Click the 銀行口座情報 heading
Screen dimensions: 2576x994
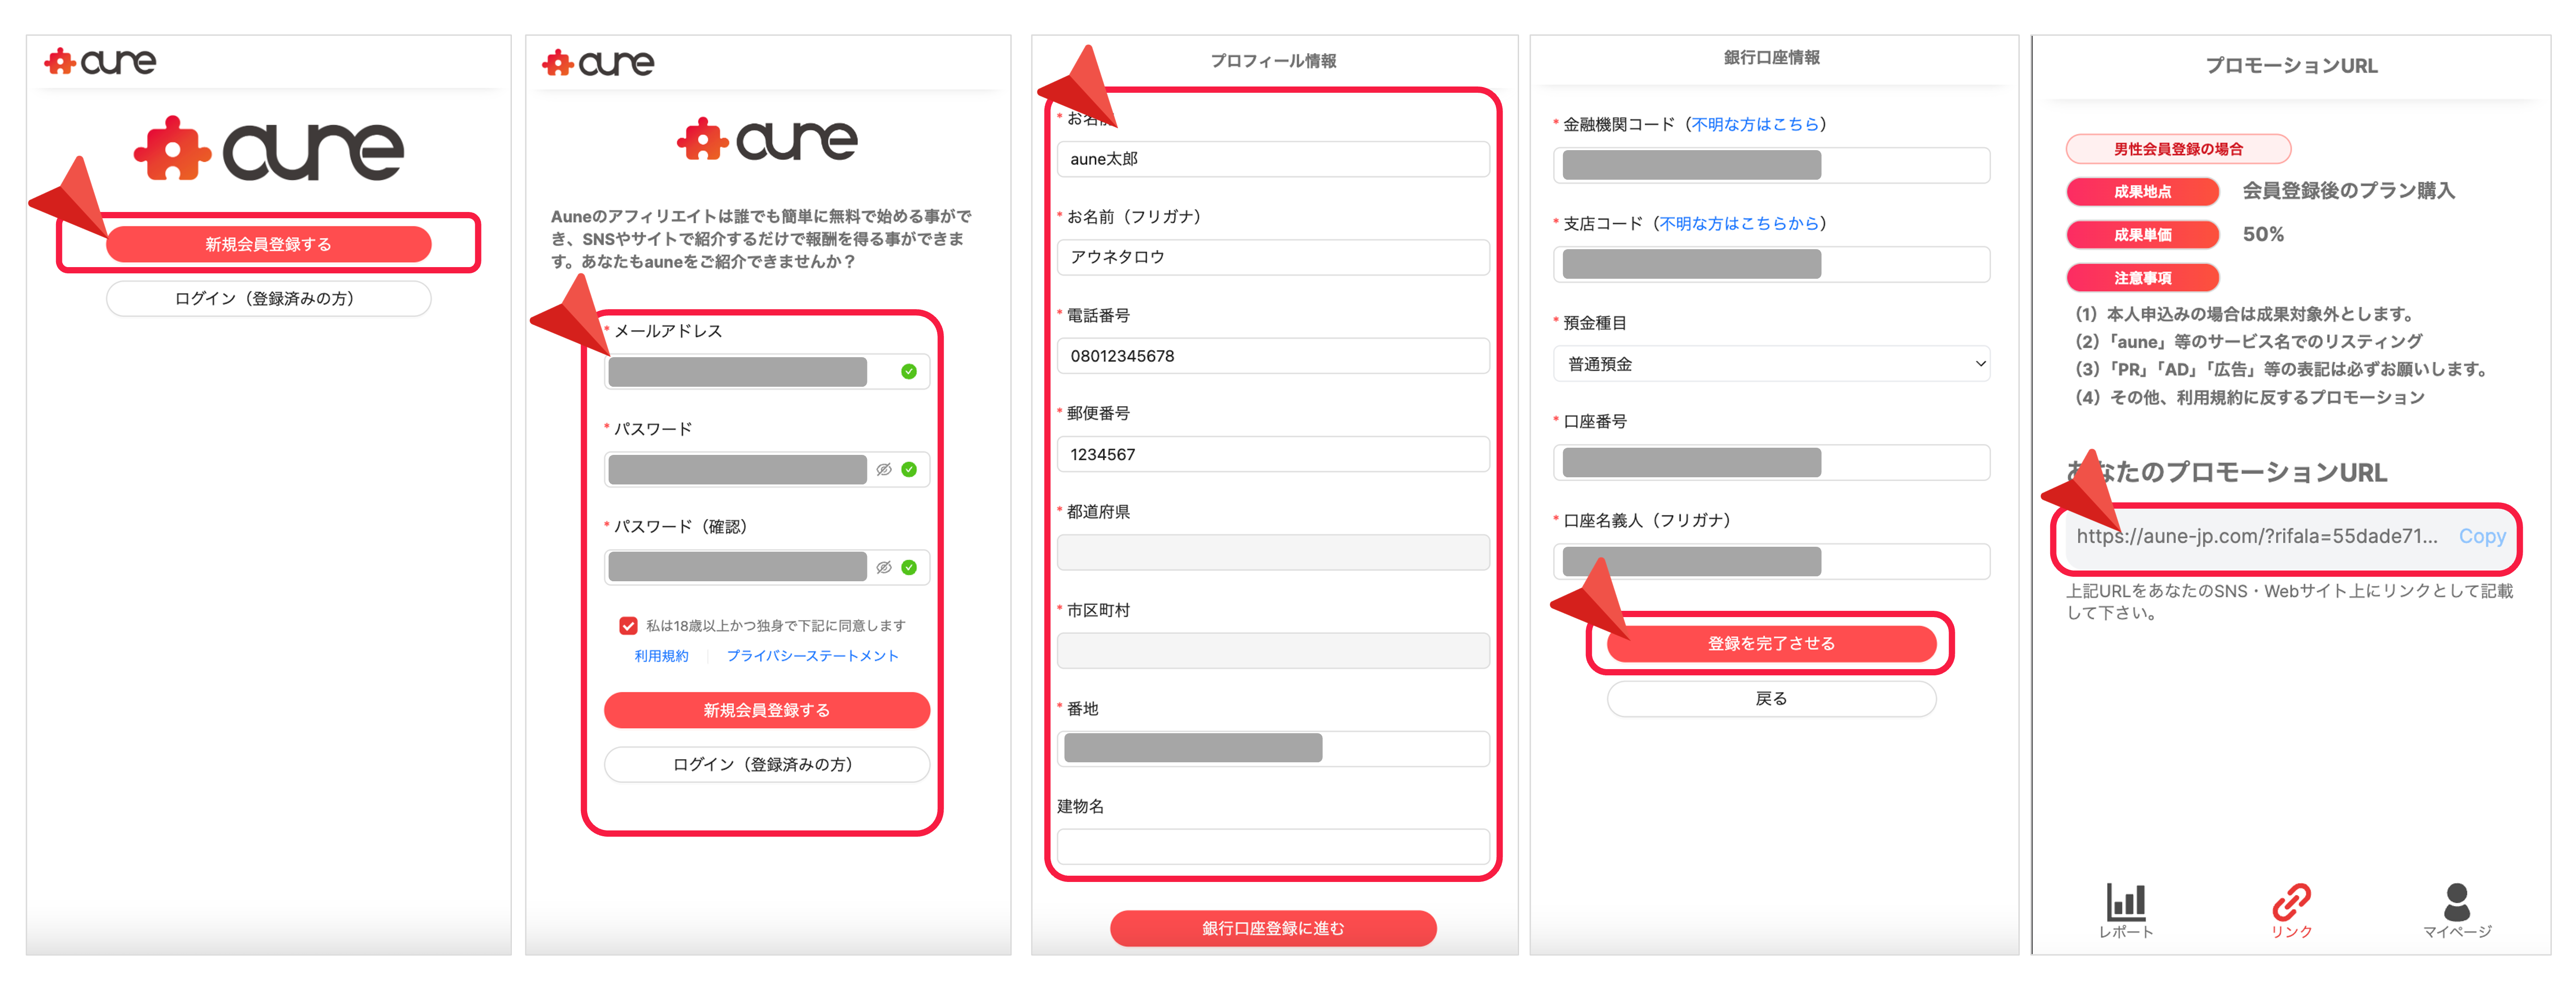tap(1771, 58)
